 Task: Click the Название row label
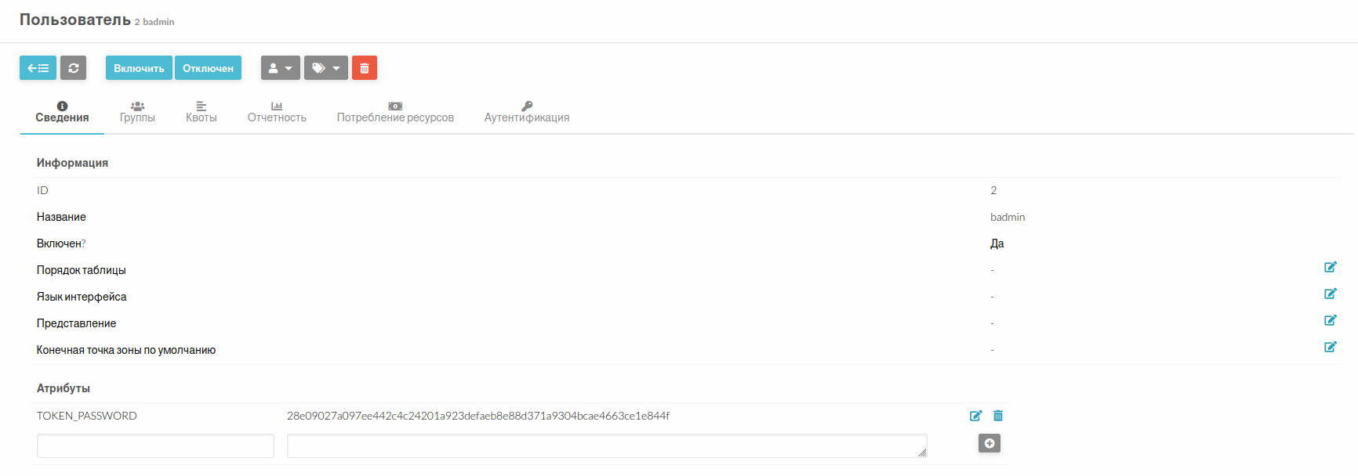[x=61, y=217]
